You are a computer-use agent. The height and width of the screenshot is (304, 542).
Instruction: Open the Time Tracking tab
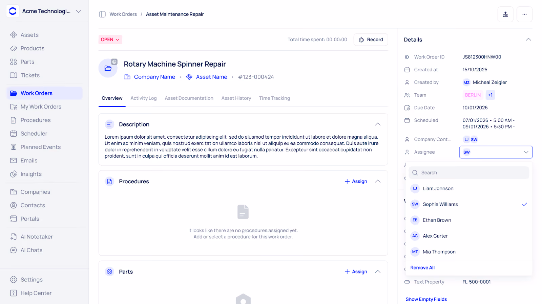[x=275, y=98]
